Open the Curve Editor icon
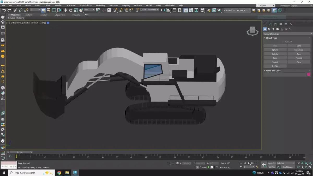This screenshot has width=313, height=176. (191, 10)
